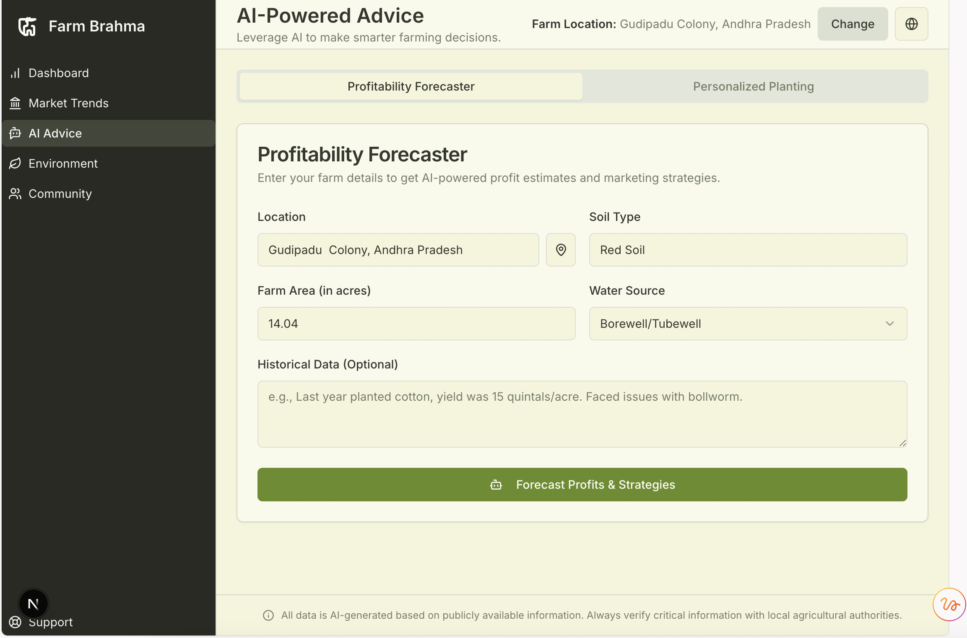Click the Environment leaf icon

click(x=16, y=163)
